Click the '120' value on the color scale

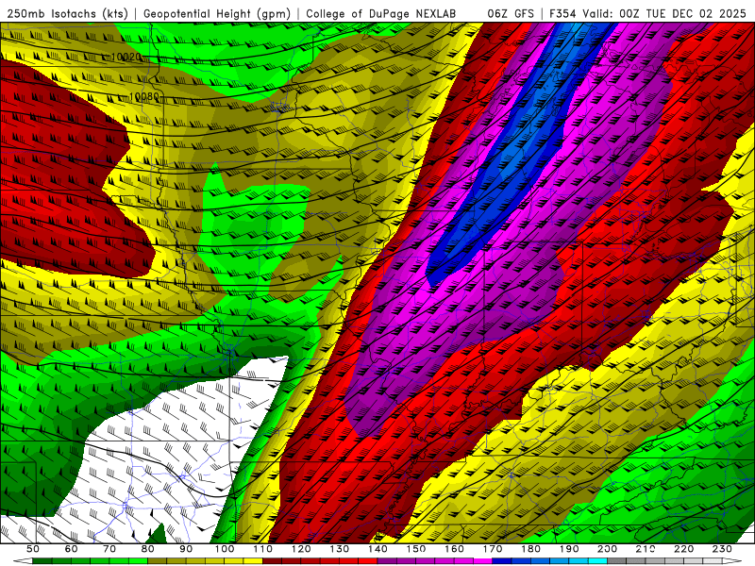301,549
